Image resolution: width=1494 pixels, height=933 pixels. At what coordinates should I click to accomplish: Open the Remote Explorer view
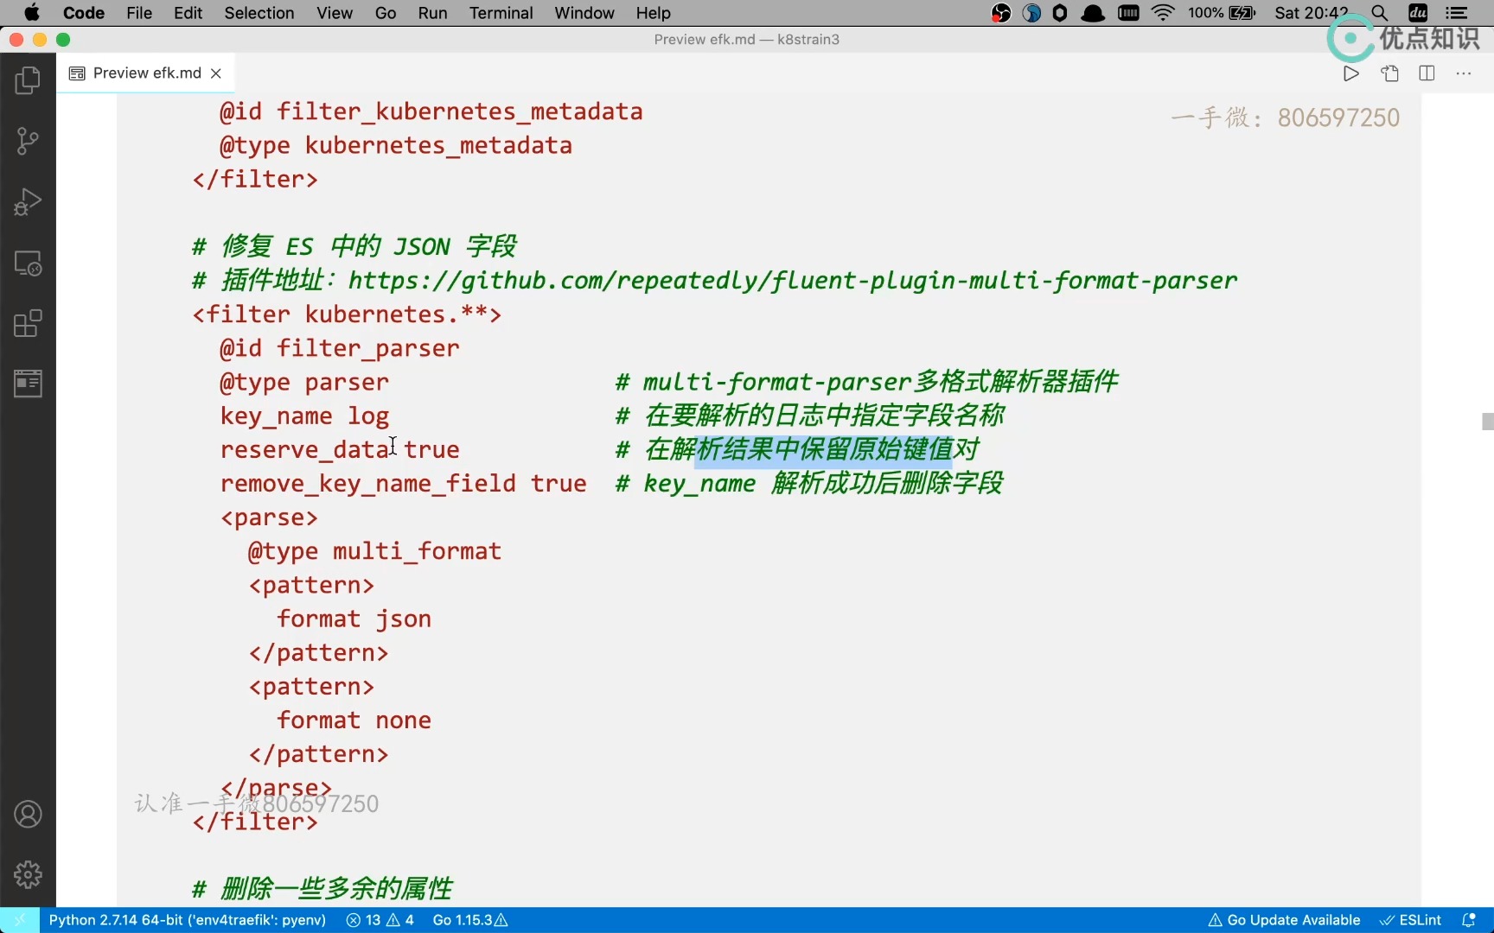28,263
